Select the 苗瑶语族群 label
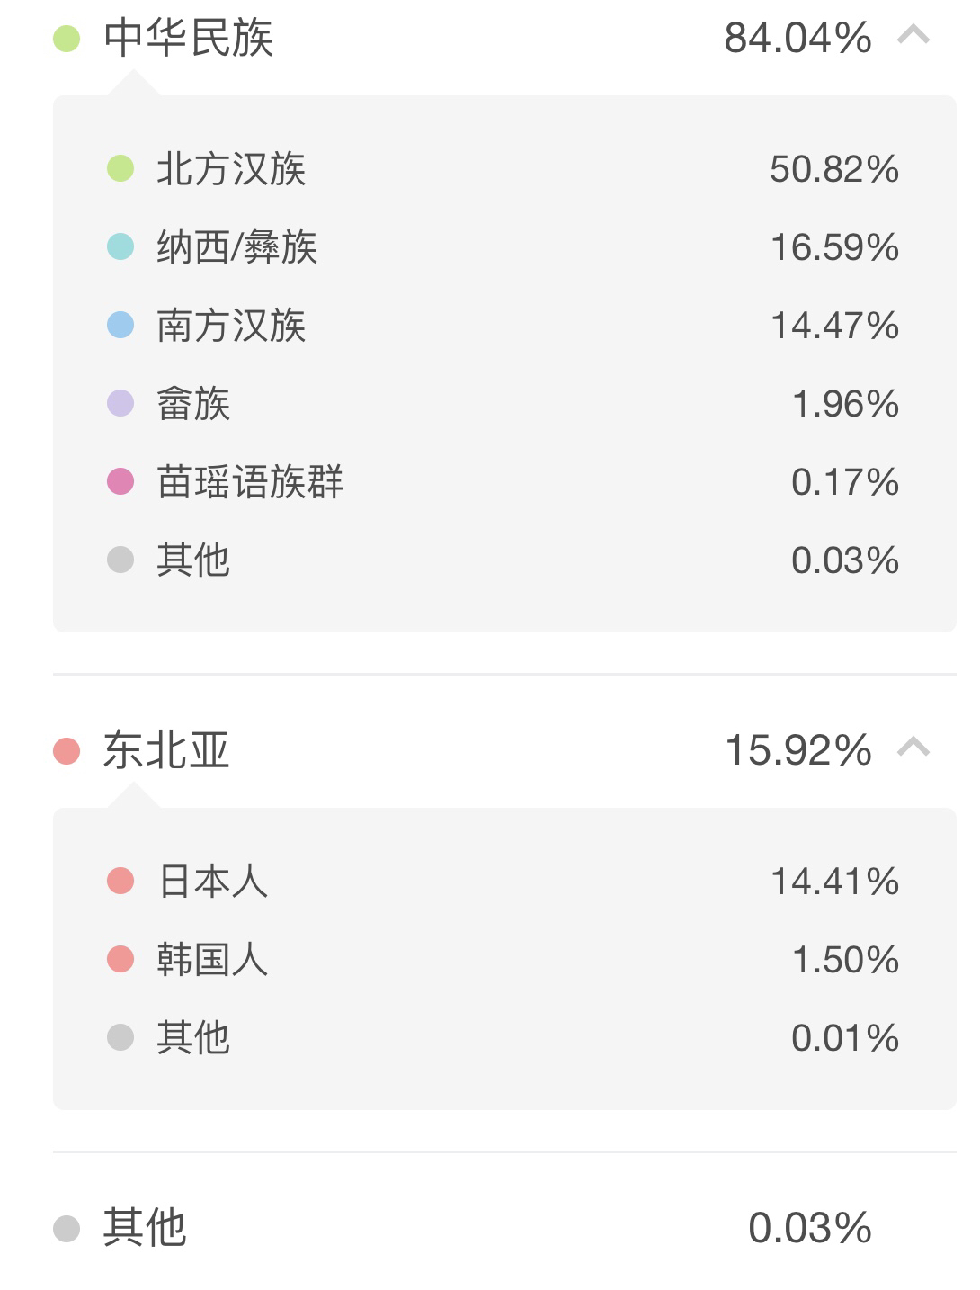 [250, 482]
